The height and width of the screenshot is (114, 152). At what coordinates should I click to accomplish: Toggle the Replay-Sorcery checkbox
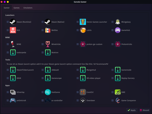tap(112, 78)
